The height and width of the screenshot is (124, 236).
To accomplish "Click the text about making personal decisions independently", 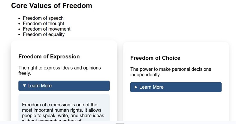I will (171, 72).
